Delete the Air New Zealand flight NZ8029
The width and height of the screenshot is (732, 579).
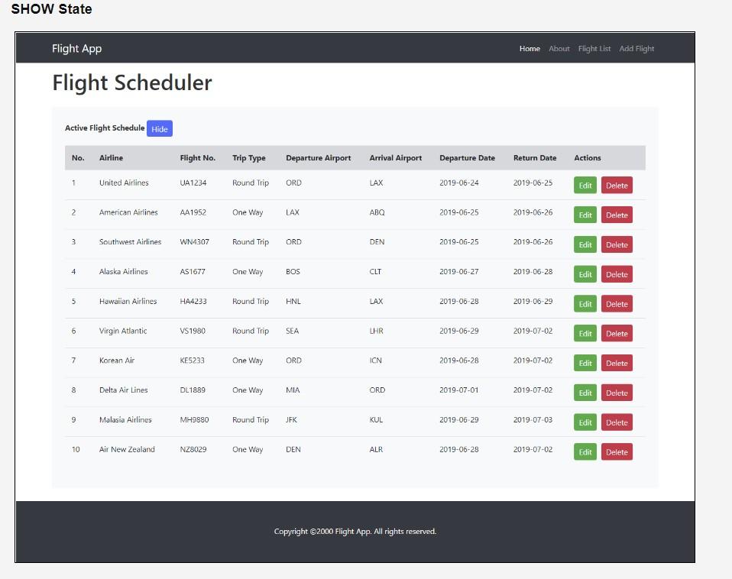tap(617, 451)
